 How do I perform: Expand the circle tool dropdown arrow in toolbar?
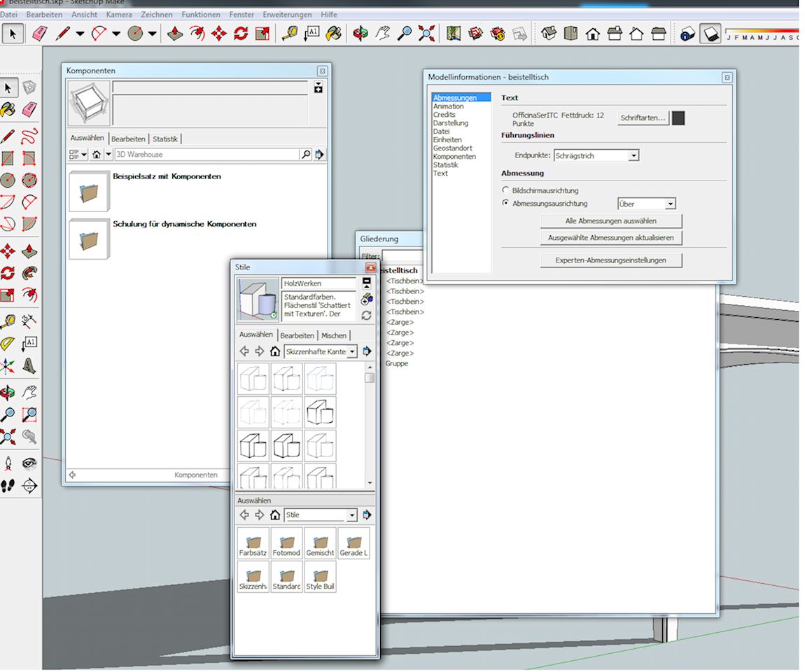(x=153, y=34)
